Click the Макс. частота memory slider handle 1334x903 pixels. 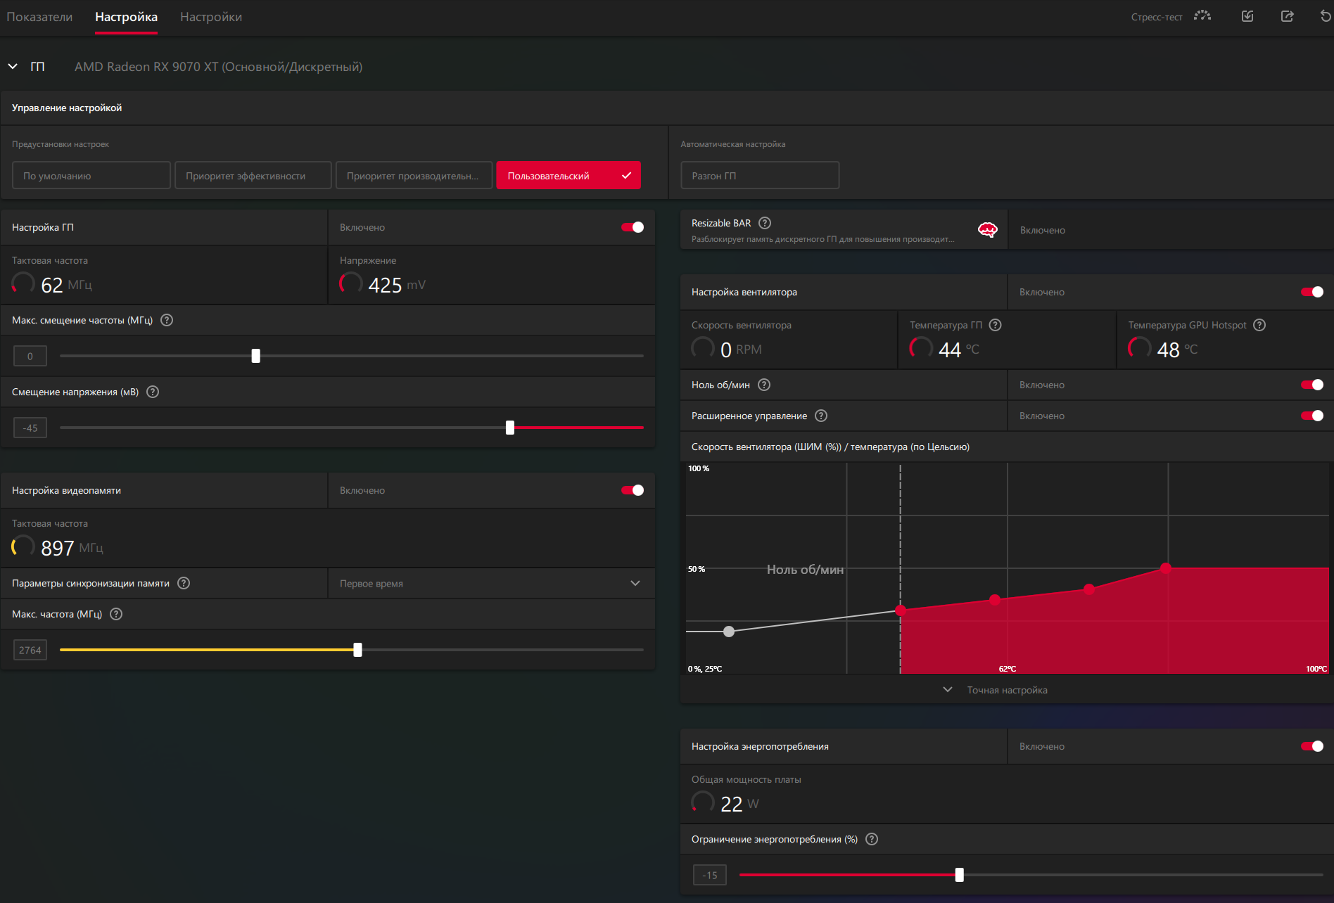click(x=358, y=650)
